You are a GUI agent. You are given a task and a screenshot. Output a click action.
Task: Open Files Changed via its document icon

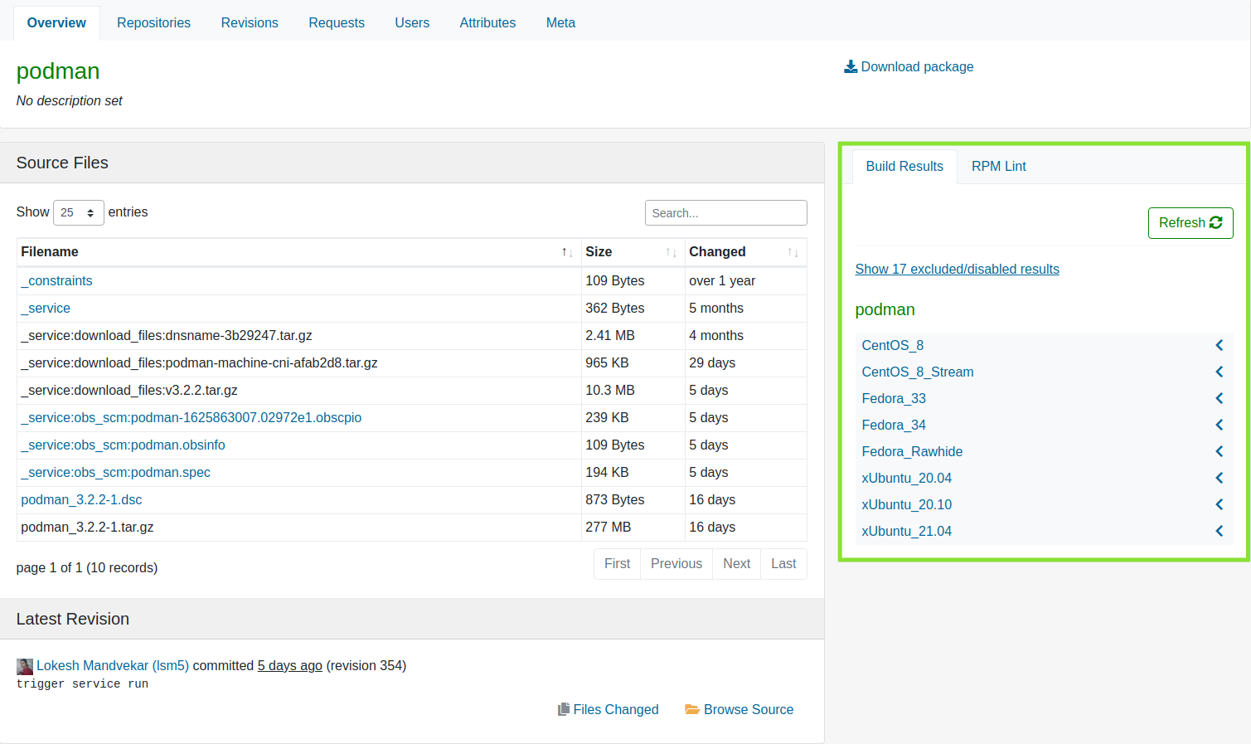click(x=565, y=709)
